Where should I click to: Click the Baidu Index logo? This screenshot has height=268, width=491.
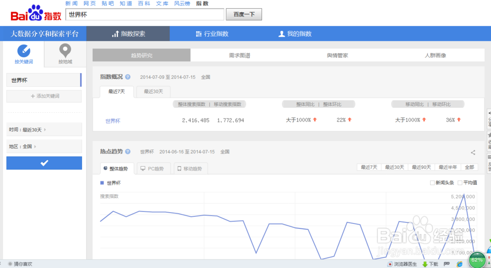(x=36, y=13)
